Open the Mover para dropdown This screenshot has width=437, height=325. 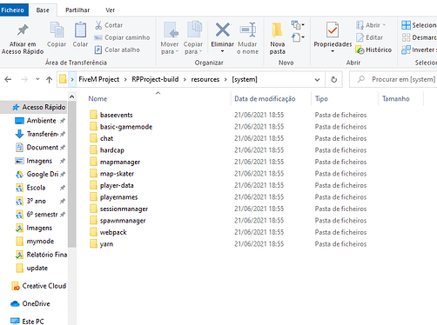tap(170, 38)
